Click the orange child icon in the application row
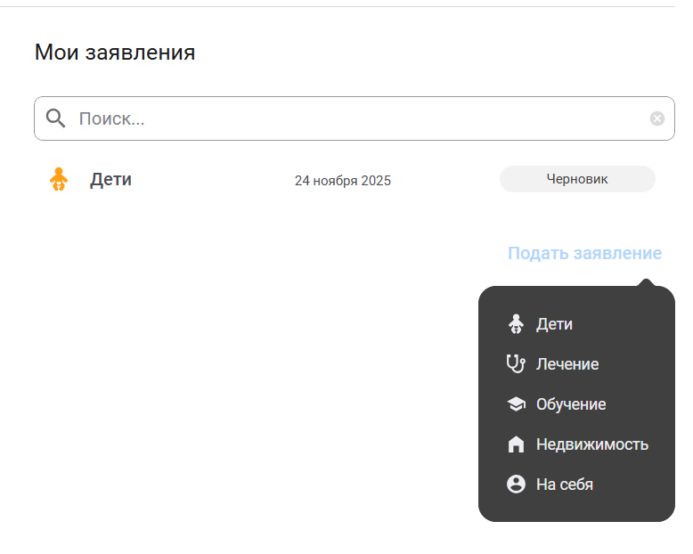This screenshot has width=693, height=554. 59,179
